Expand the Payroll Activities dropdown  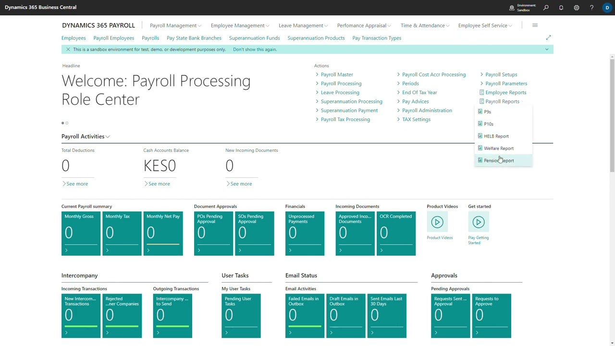point(86,136)
